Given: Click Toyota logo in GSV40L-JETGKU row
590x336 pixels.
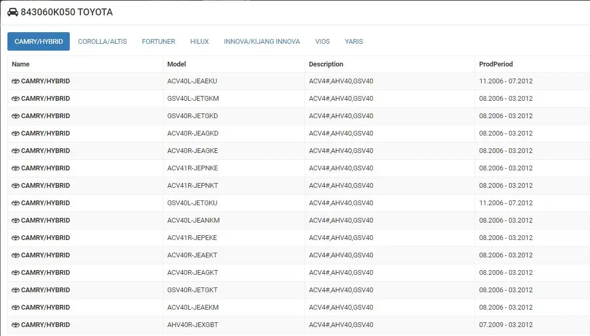Looking at the screenshot, I should click(x=15, y=203).
